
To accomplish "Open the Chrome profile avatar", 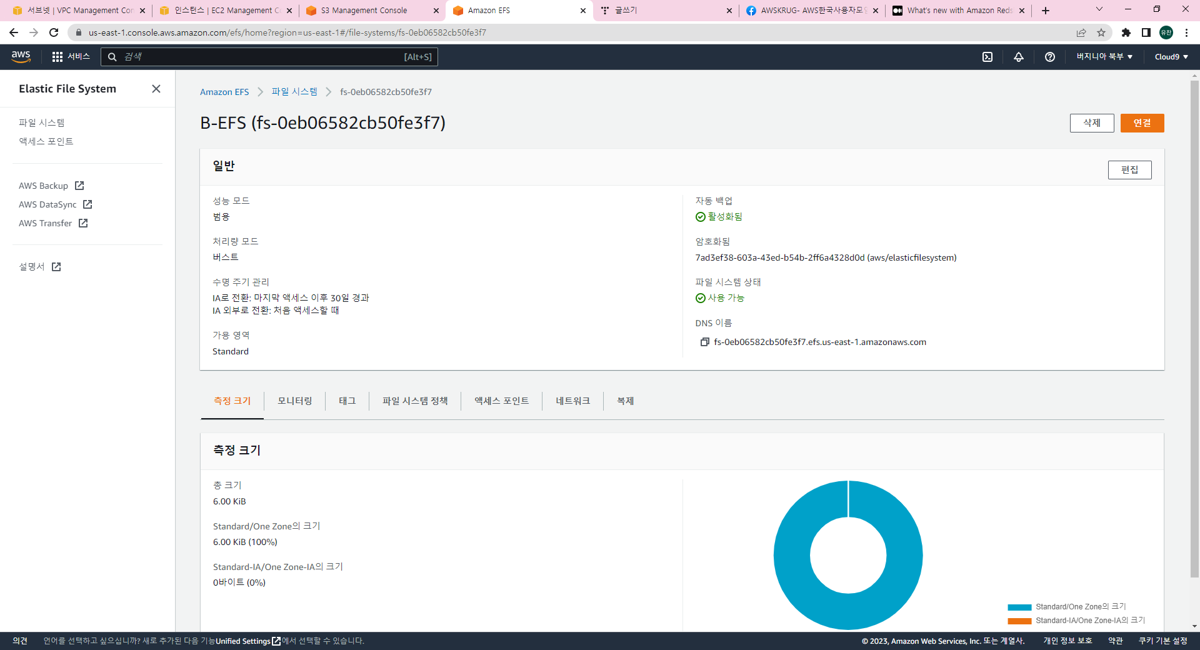I will tap(1166, 32).
